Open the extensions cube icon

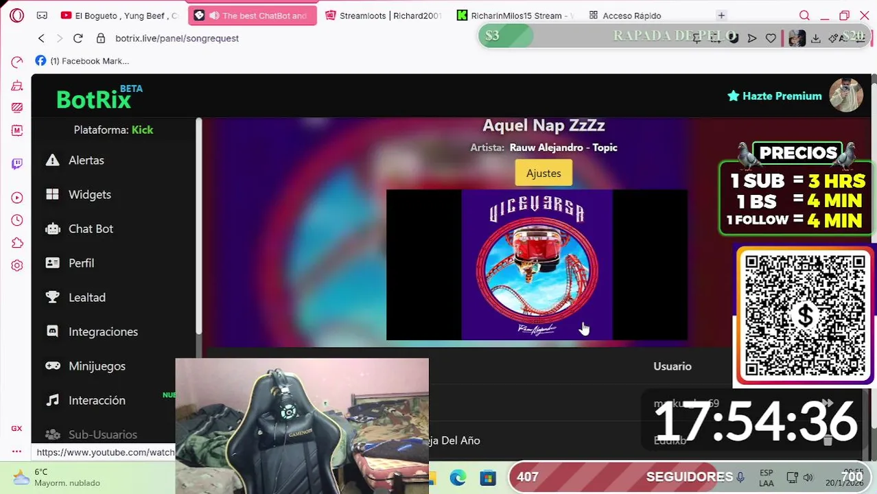(x=17, y=243)
